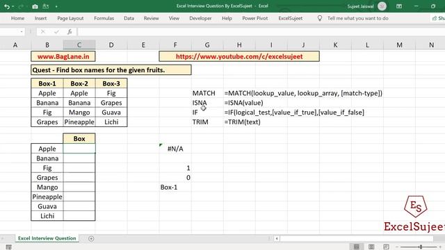
Task: Select the empty Box cell beside Apple
Action: pos(79,149)
